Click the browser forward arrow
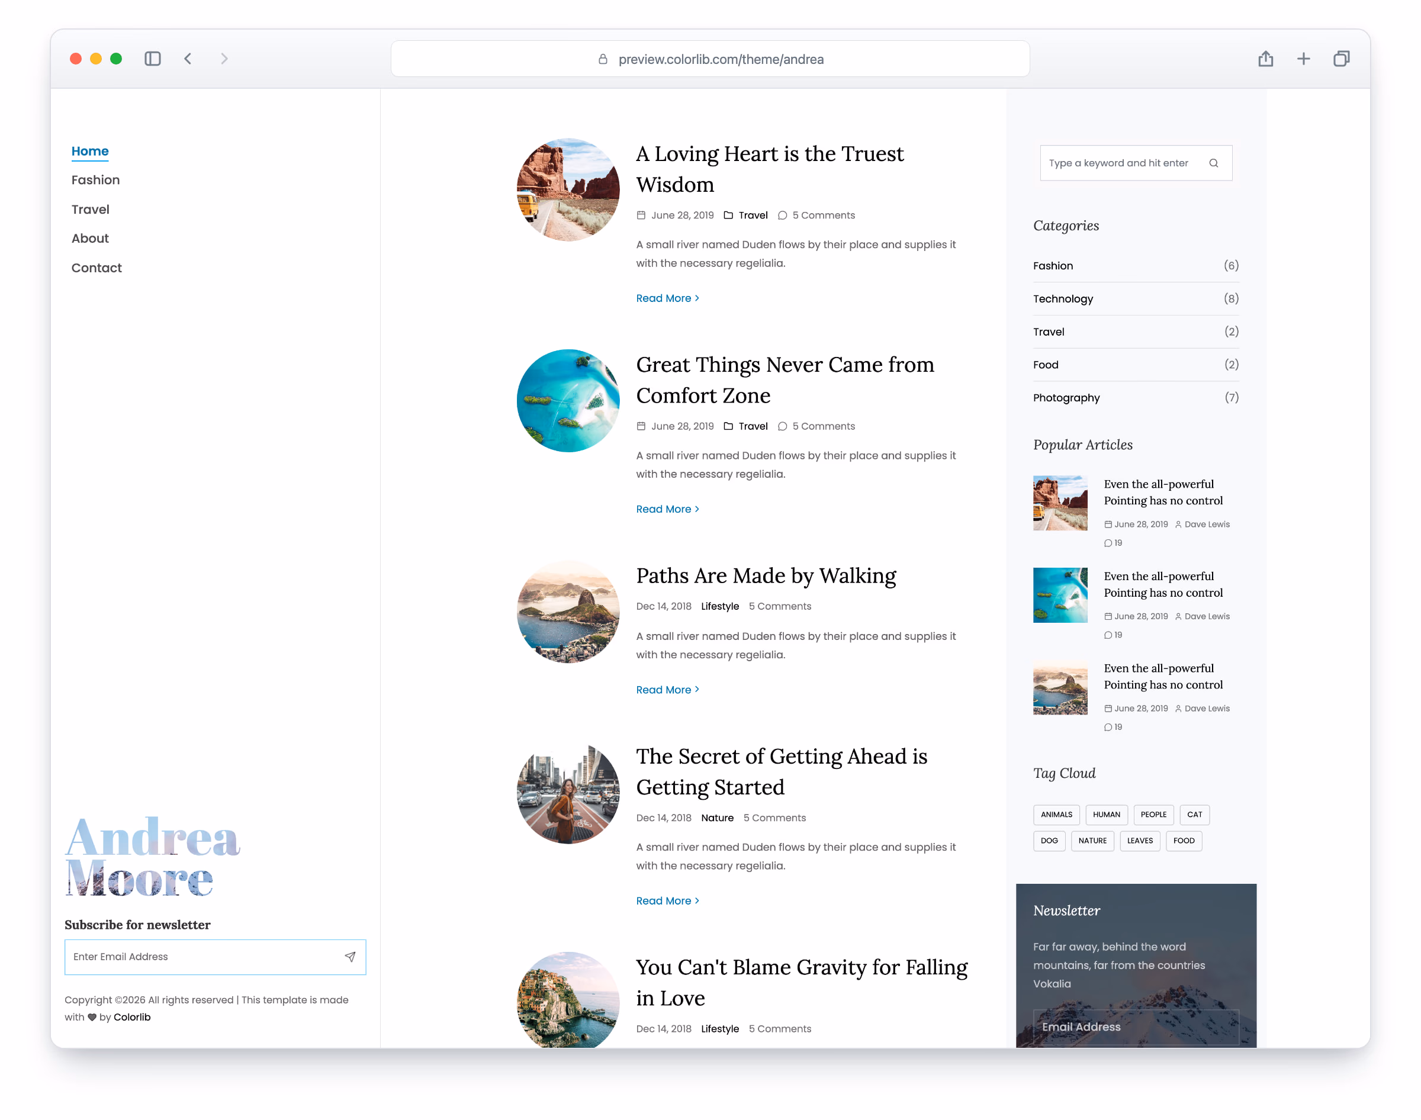The image size is (1421, 1120). [224, 59]
